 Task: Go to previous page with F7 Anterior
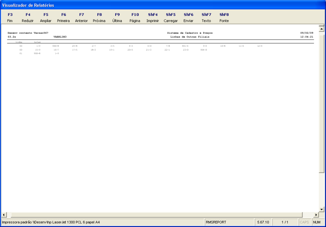coord(81,17)
